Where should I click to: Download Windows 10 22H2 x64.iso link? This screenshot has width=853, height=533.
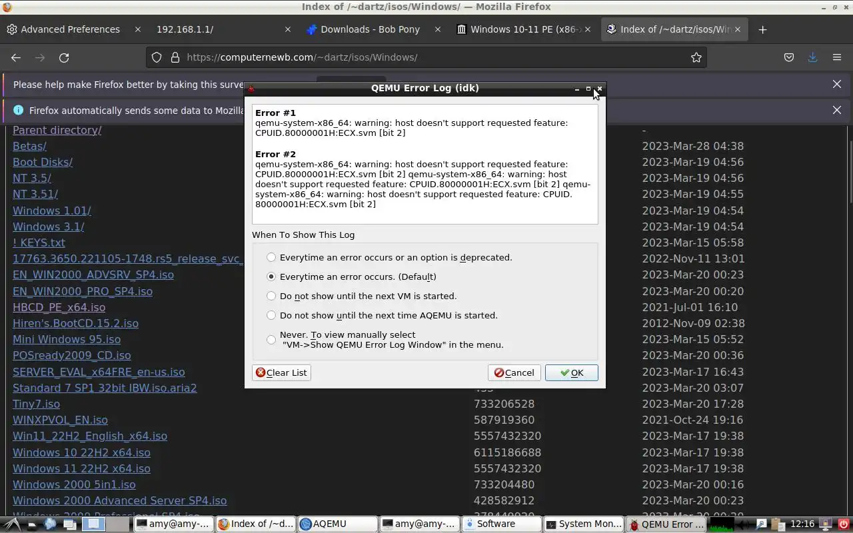tap(81, 452)
